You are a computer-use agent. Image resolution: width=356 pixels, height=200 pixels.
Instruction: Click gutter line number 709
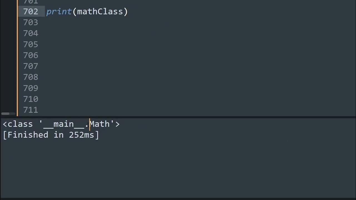point(31,88)
